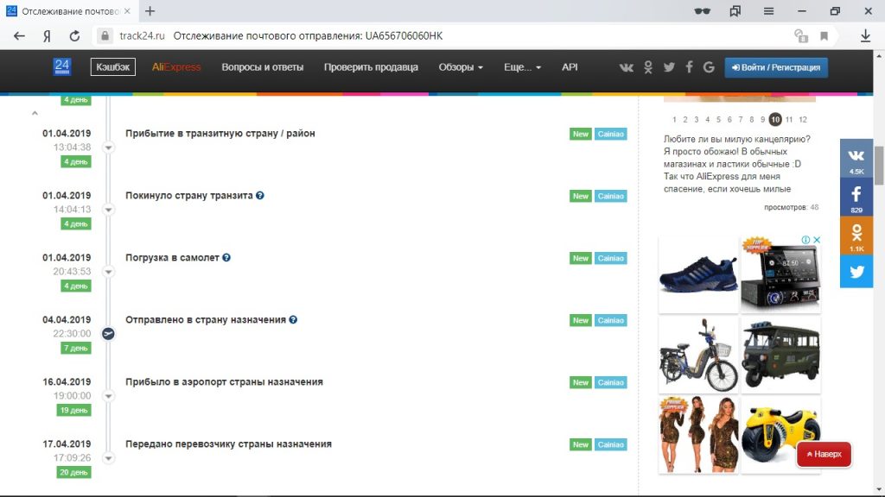Open the Odnoklassniki icon in header
Image resolution: width=885 pixels, height=497 pixels.
click(x=648, y=67)
